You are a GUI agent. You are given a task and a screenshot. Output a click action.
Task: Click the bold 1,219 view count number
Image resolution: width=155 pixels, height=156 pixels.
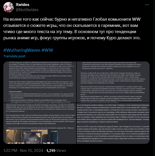51,151
